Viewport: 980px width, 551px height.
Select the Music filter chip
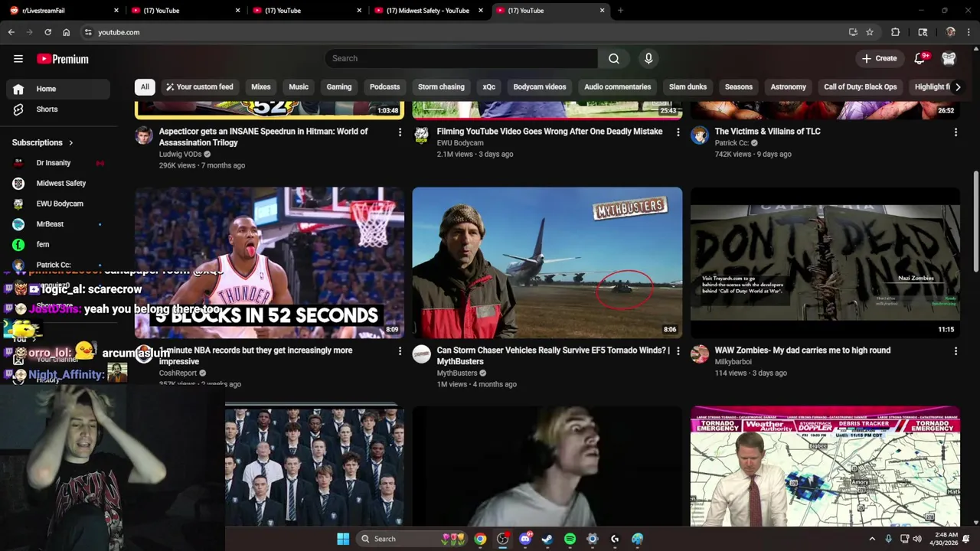point(299,86)
